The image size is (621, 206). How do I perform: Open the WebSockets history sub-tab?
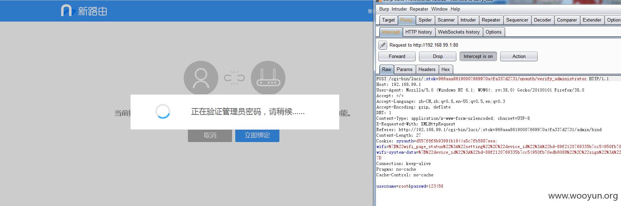(x=459, y=32)
